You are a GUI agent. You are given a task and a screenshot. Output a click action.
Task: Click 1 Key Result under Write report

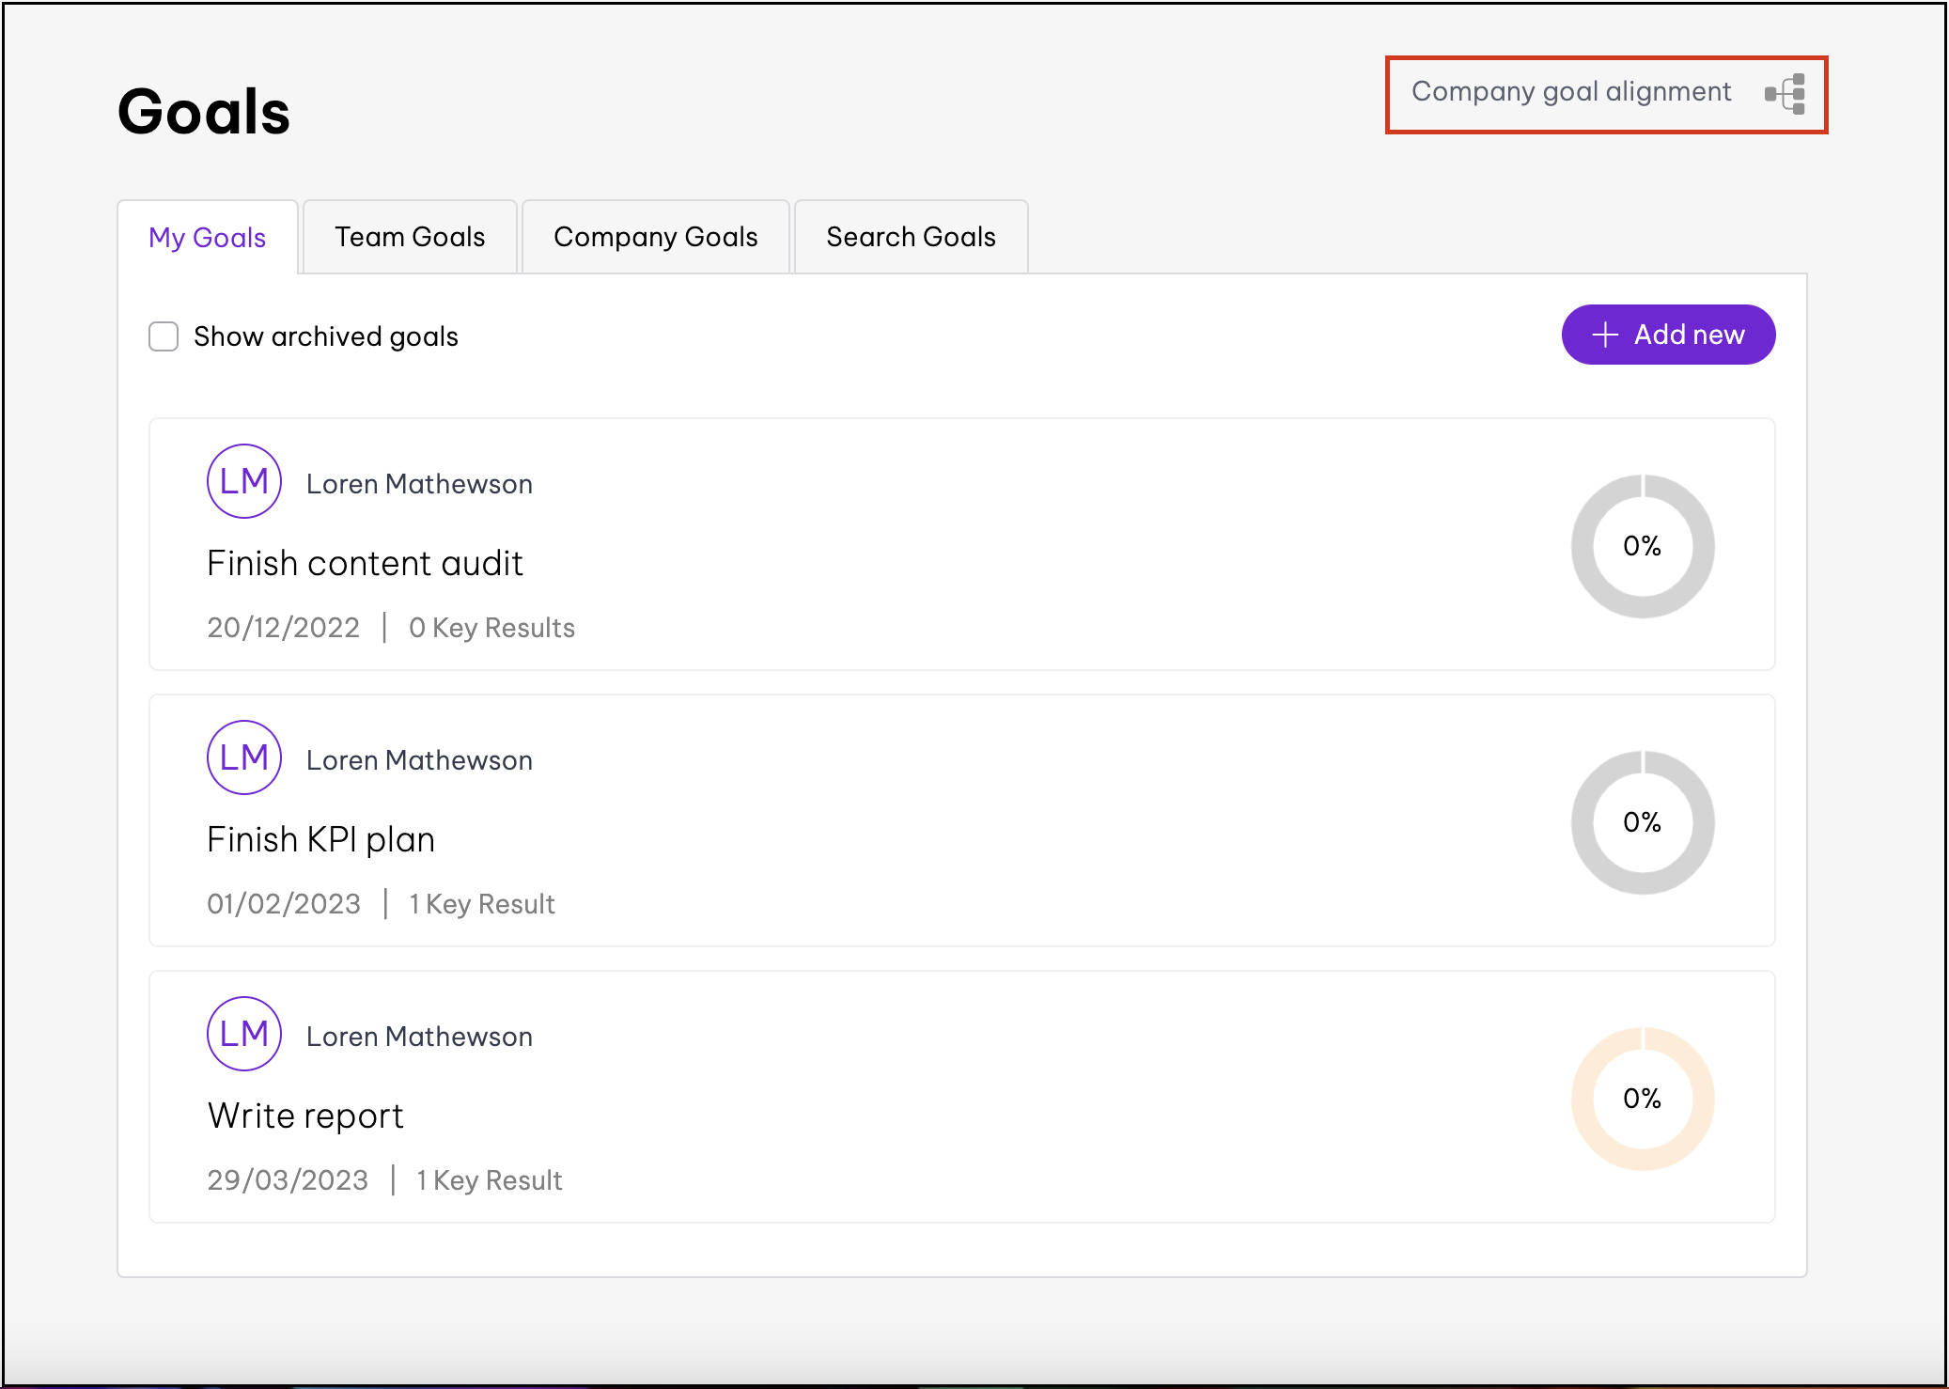(489, 1180)
